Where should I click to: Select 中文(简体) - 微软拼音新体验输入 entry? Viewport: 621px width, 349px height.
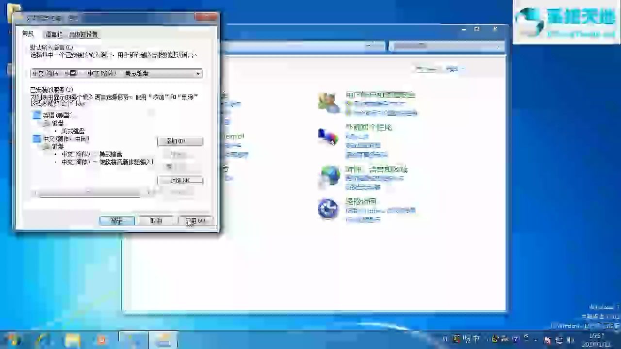pos(107,162)
